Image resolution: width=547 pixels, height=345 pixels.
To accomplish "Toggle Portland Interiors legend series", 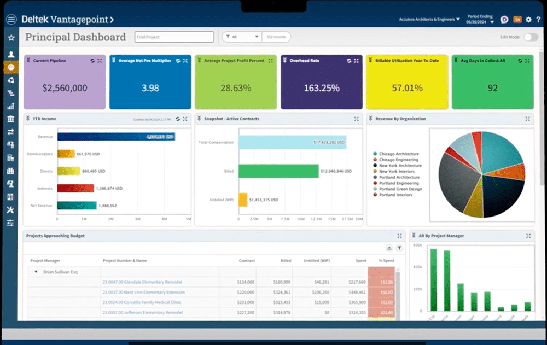I will coord(393,195).
